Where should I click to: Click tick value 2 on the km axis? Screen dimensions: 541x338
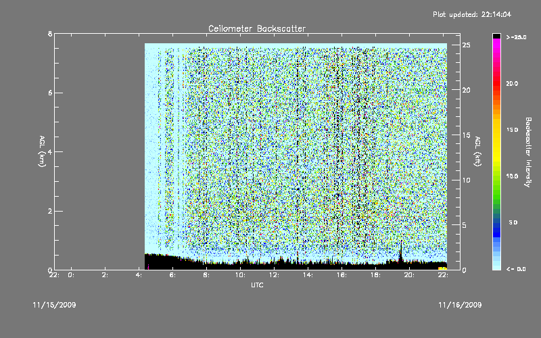[x=50, y=211]
